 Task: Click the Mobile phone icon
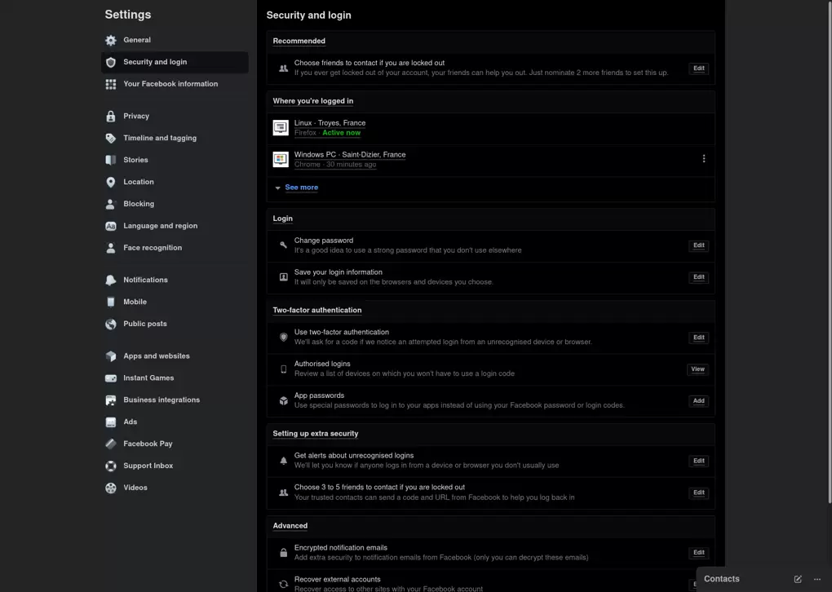click(x=110, y=302)
